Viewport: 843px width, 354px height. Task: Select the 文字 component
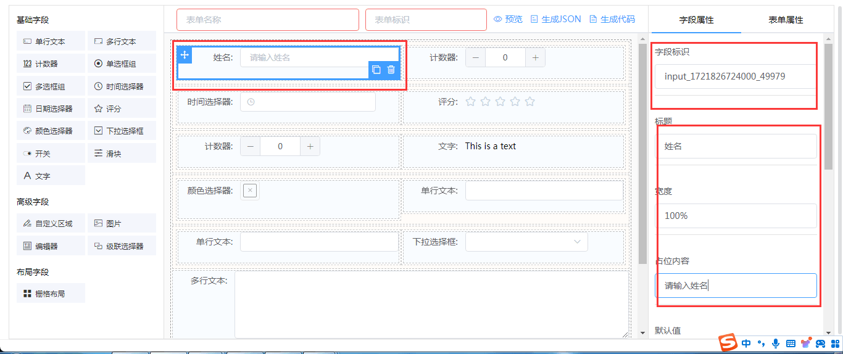[51, 176]
